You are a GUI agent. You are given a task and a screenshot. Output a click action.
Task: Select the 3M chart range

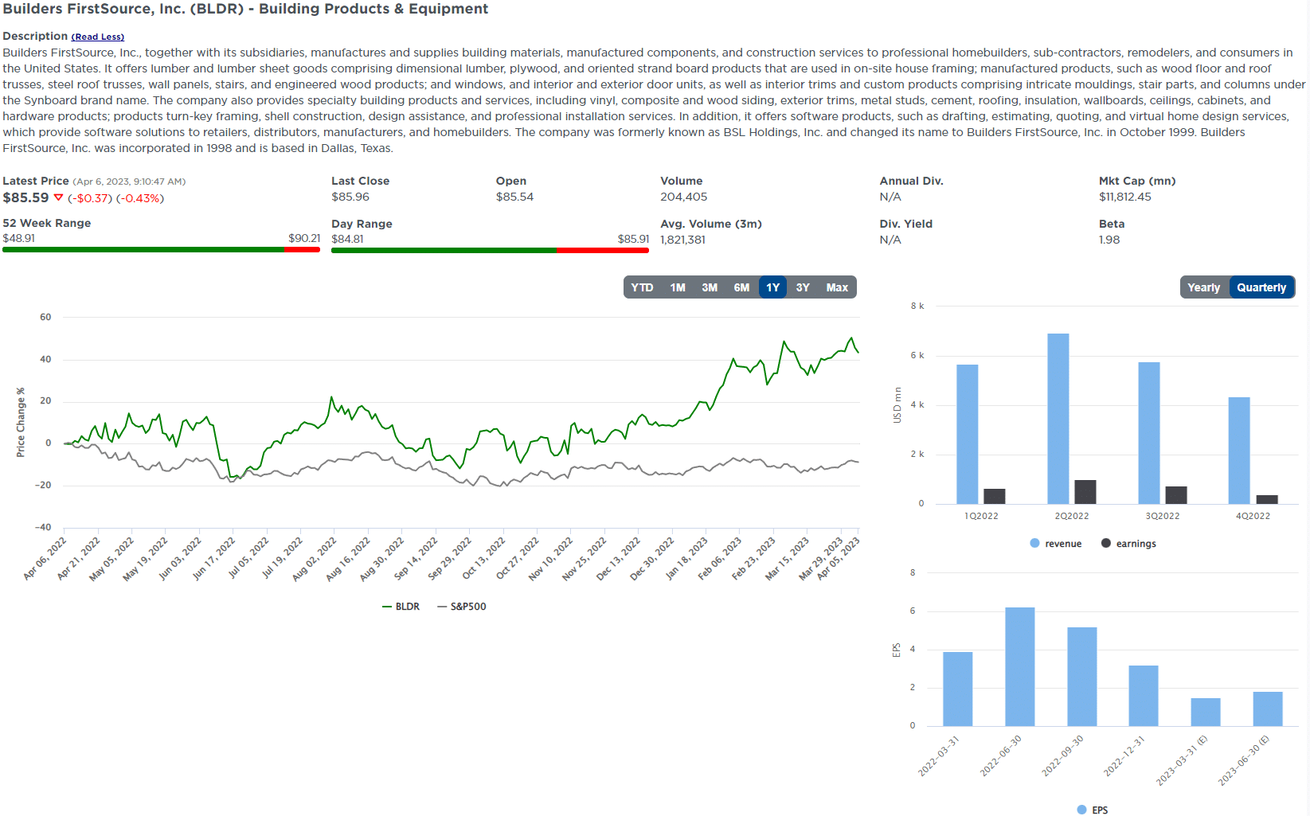(710, 287)
